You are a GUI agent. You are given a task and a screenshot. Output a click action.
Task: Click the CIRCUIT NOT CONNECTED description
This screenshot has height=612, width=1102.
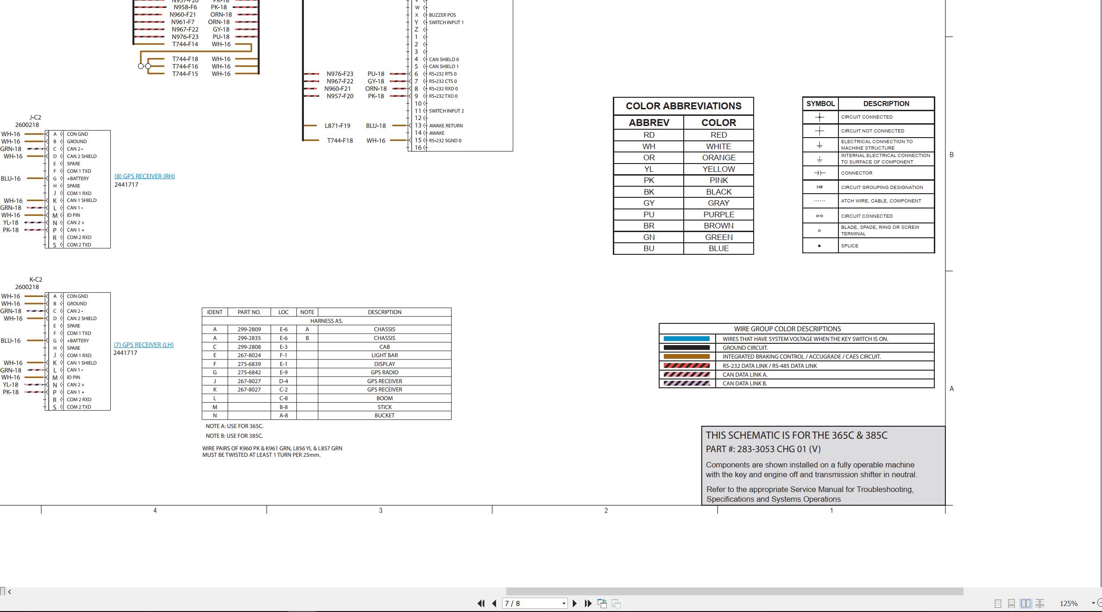tap(872, 131)
